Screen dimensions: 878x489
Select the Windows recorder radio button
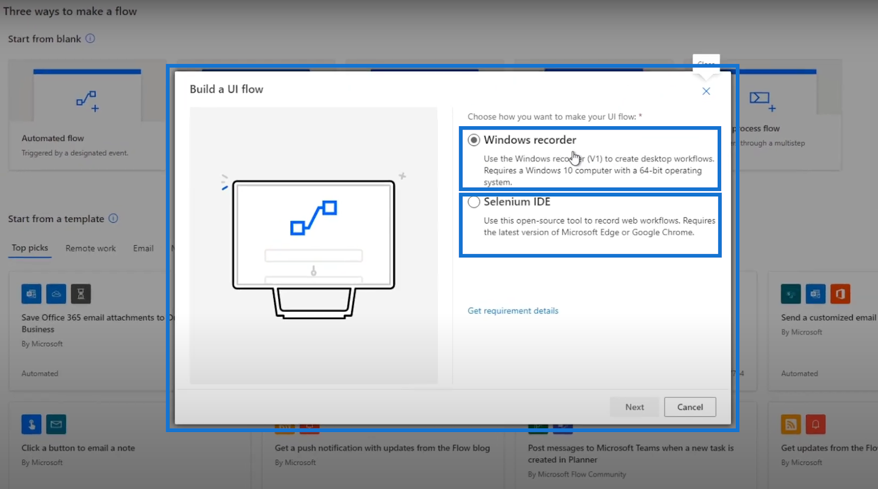pyautogui.click(x=474, y=140)
